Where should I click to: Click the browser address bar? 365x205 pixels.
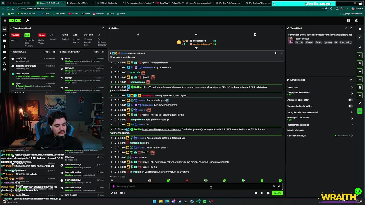pyautogui.click(x=171, y=9)
